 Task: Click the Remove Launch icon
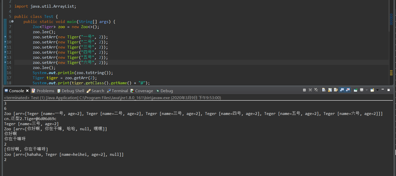pyautogui.click(x=310, y=90)
